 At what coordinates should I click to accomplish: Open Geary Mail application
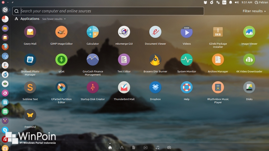[x=30, y=32]
